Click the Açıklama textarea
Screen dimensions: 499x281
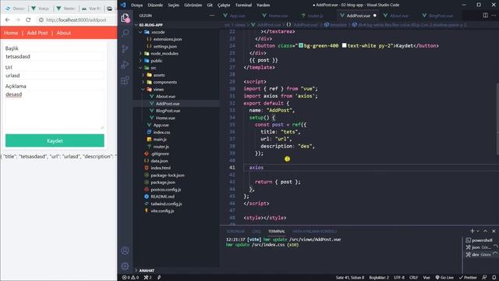55,109
